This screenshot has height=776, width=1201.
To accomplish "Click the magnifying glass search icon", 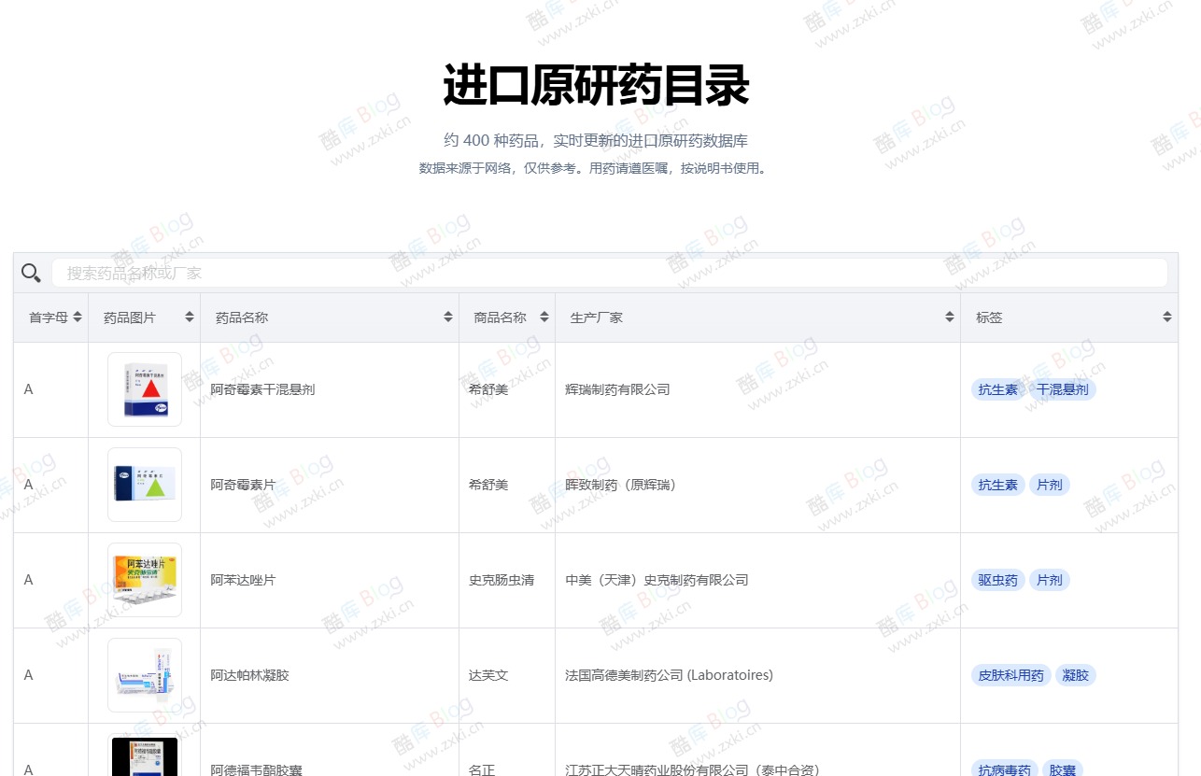I will pyautogui.click(x=31, y=273).
